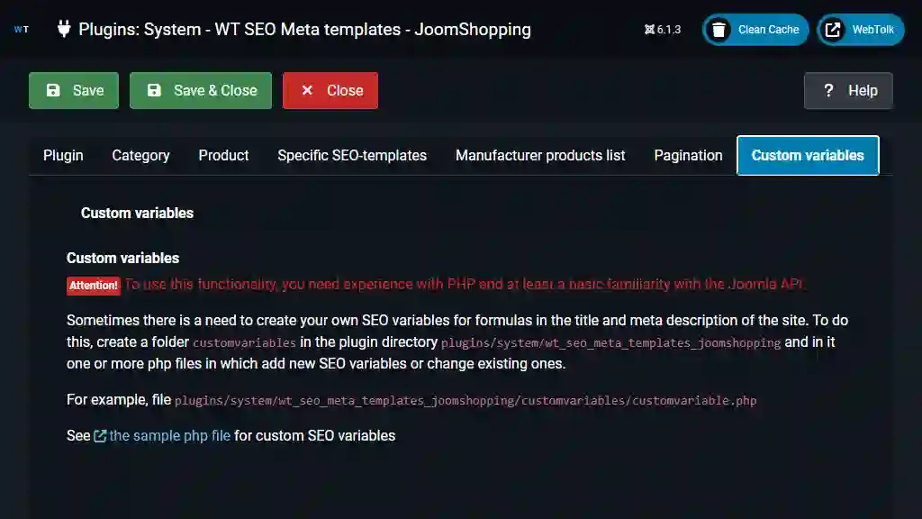
Task: Click the red Attention! badge
Action: point(94,286)
